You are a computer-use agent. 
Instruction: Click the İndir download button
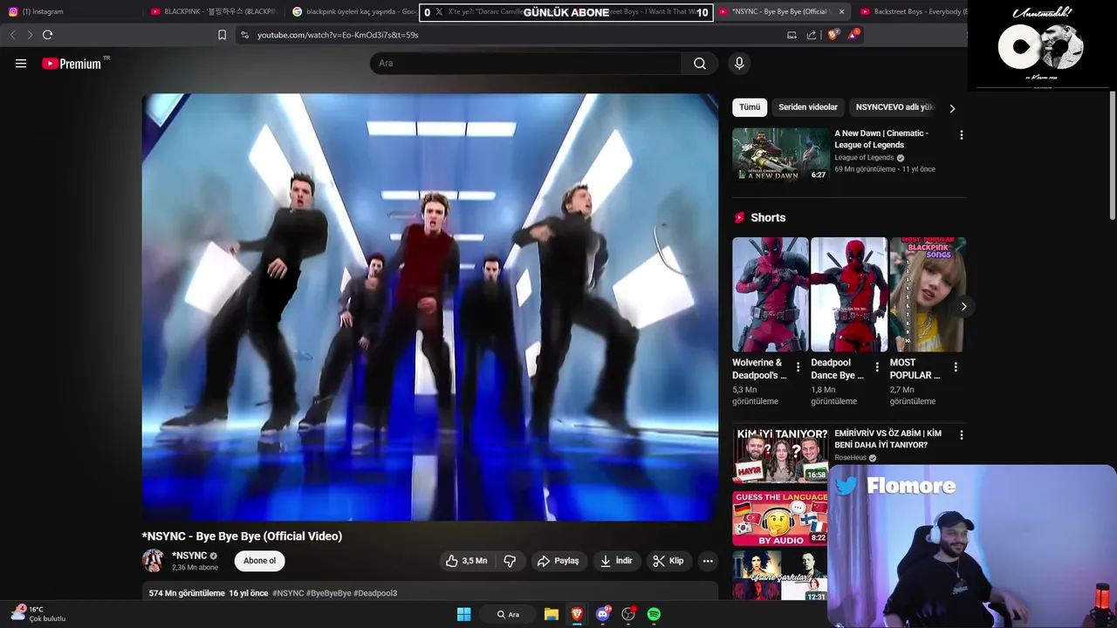616,561
